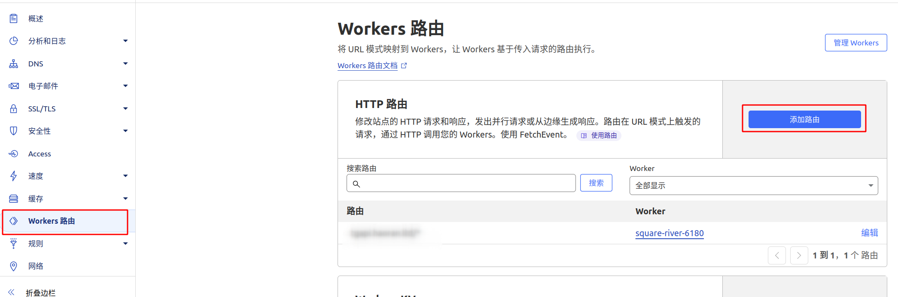Go to the next page of routes
Screen dimensions: 898x297
click(x=799, y=255)
